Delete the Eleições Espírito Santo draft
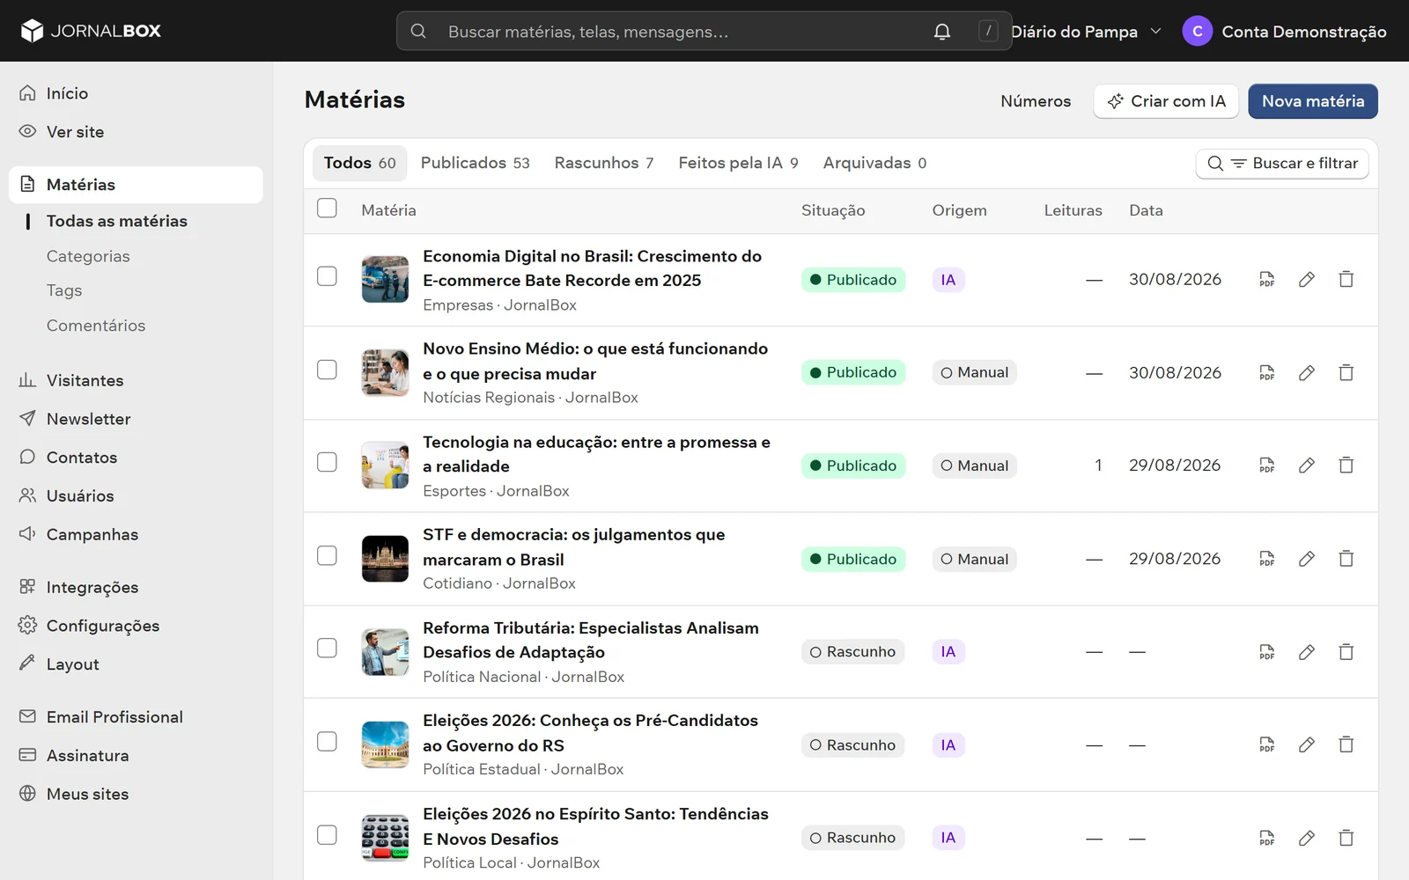 pyautogui.click(x=1346, y=838)
